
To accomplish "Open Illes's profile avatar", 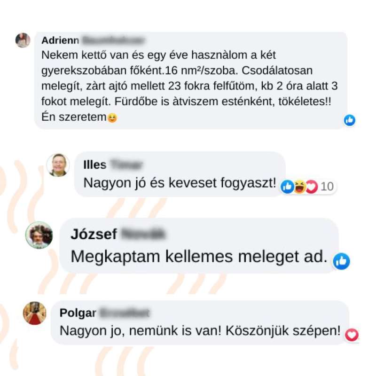I will coord(58,165).
